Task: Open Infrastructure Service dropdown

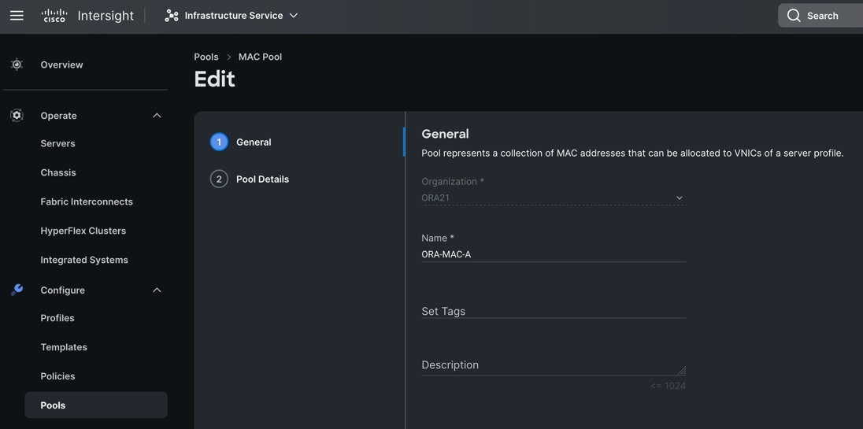Action: point(293,16)
